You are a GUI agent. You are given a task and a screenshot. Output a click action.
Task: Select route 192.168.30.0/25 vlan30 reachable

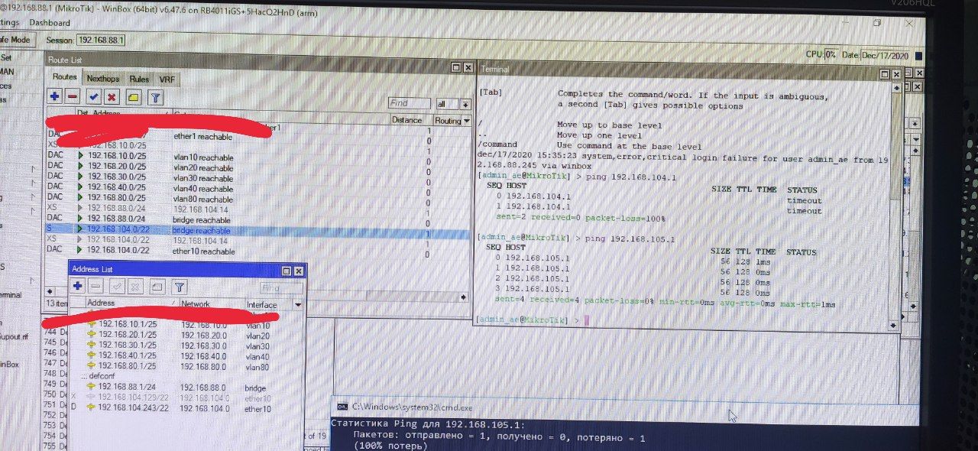257,178
